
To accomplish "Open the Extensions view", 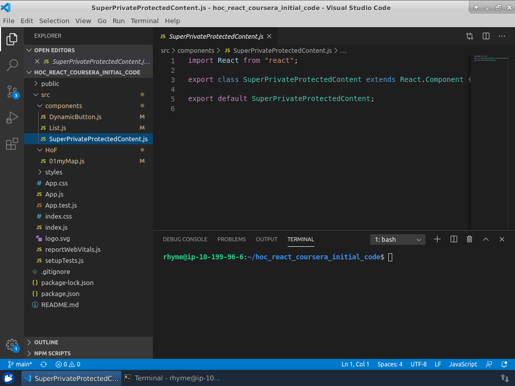I will tap(12, 145).
